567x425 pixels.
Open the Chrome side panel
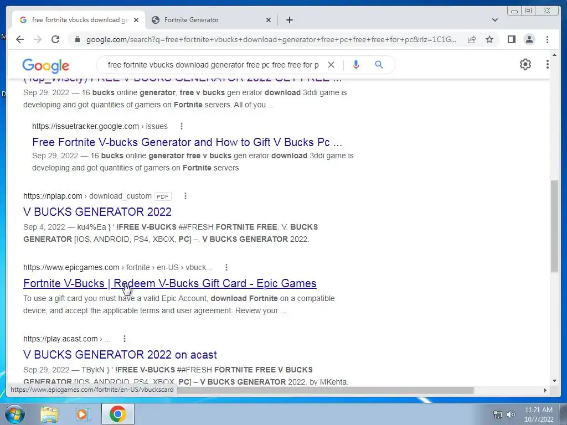coord(511,39)
